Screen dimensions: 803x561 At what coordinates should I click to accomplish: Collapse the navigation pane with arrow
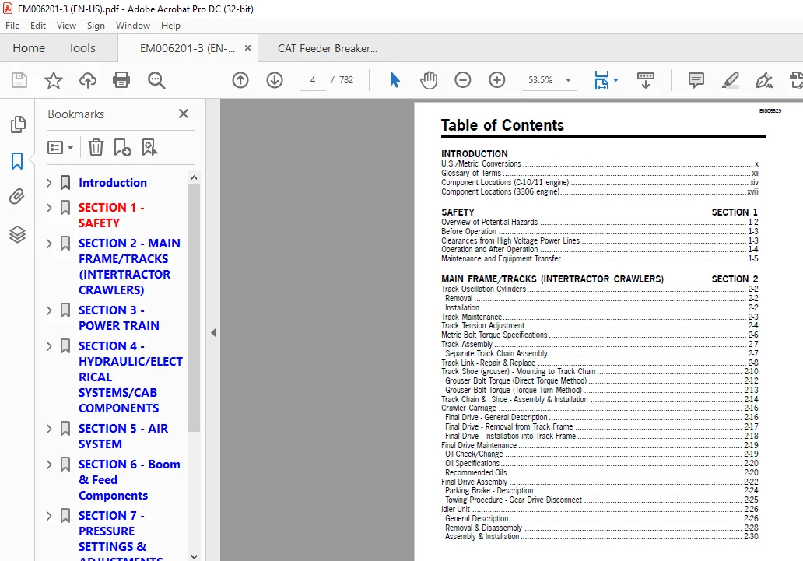coord(213,332)
